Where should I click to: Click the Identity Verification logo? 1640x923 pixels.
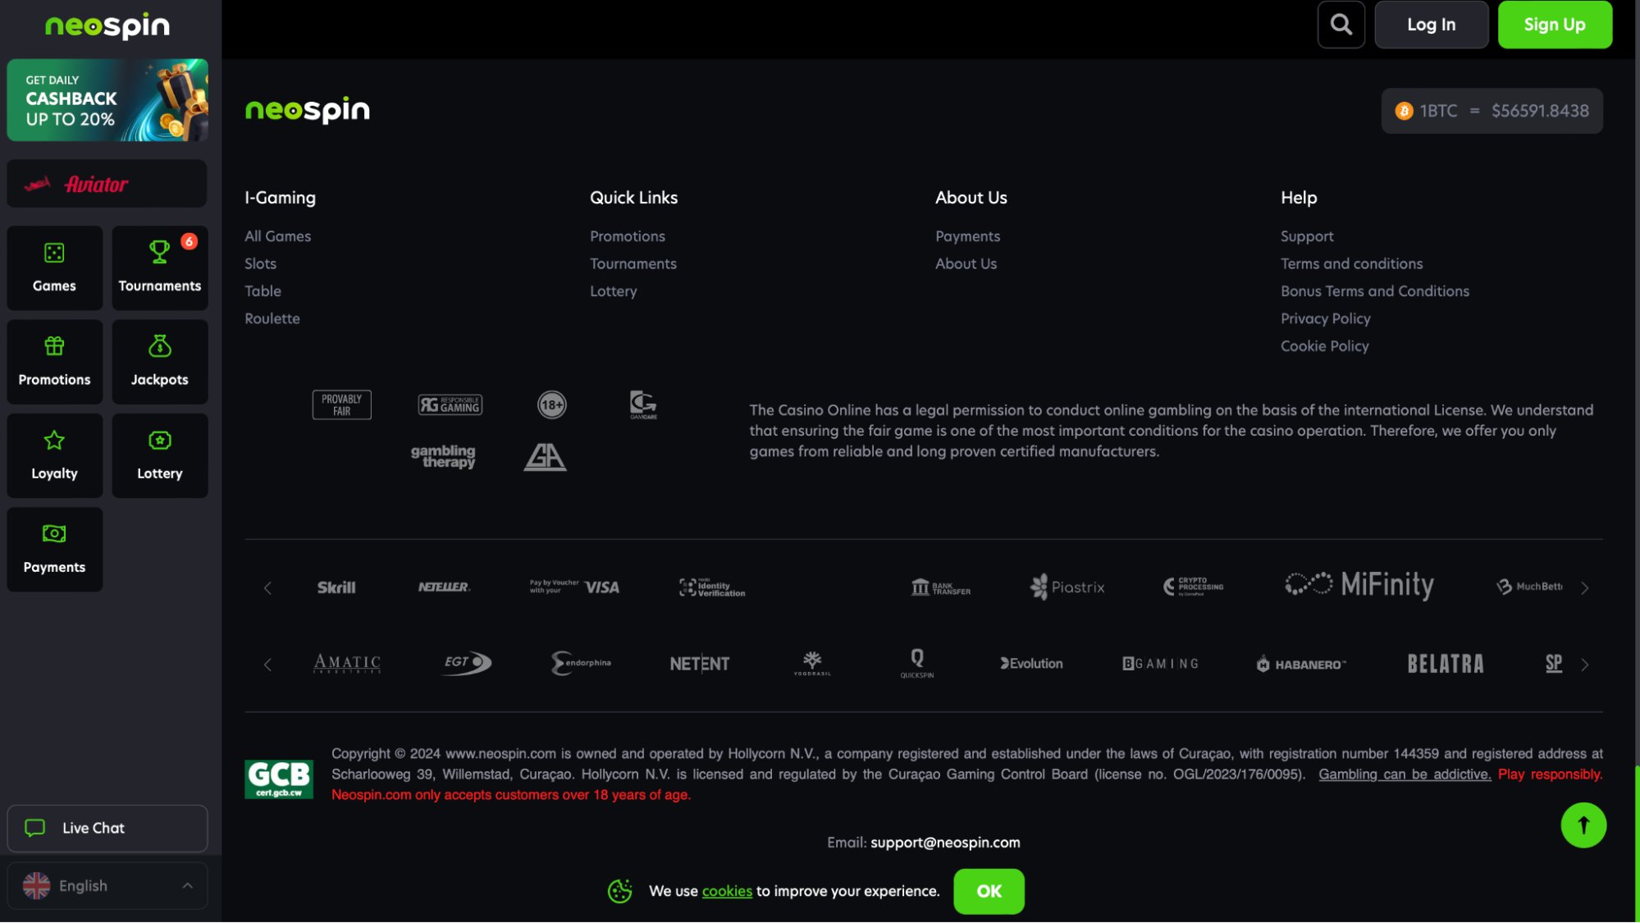click(x=712, y=587)
